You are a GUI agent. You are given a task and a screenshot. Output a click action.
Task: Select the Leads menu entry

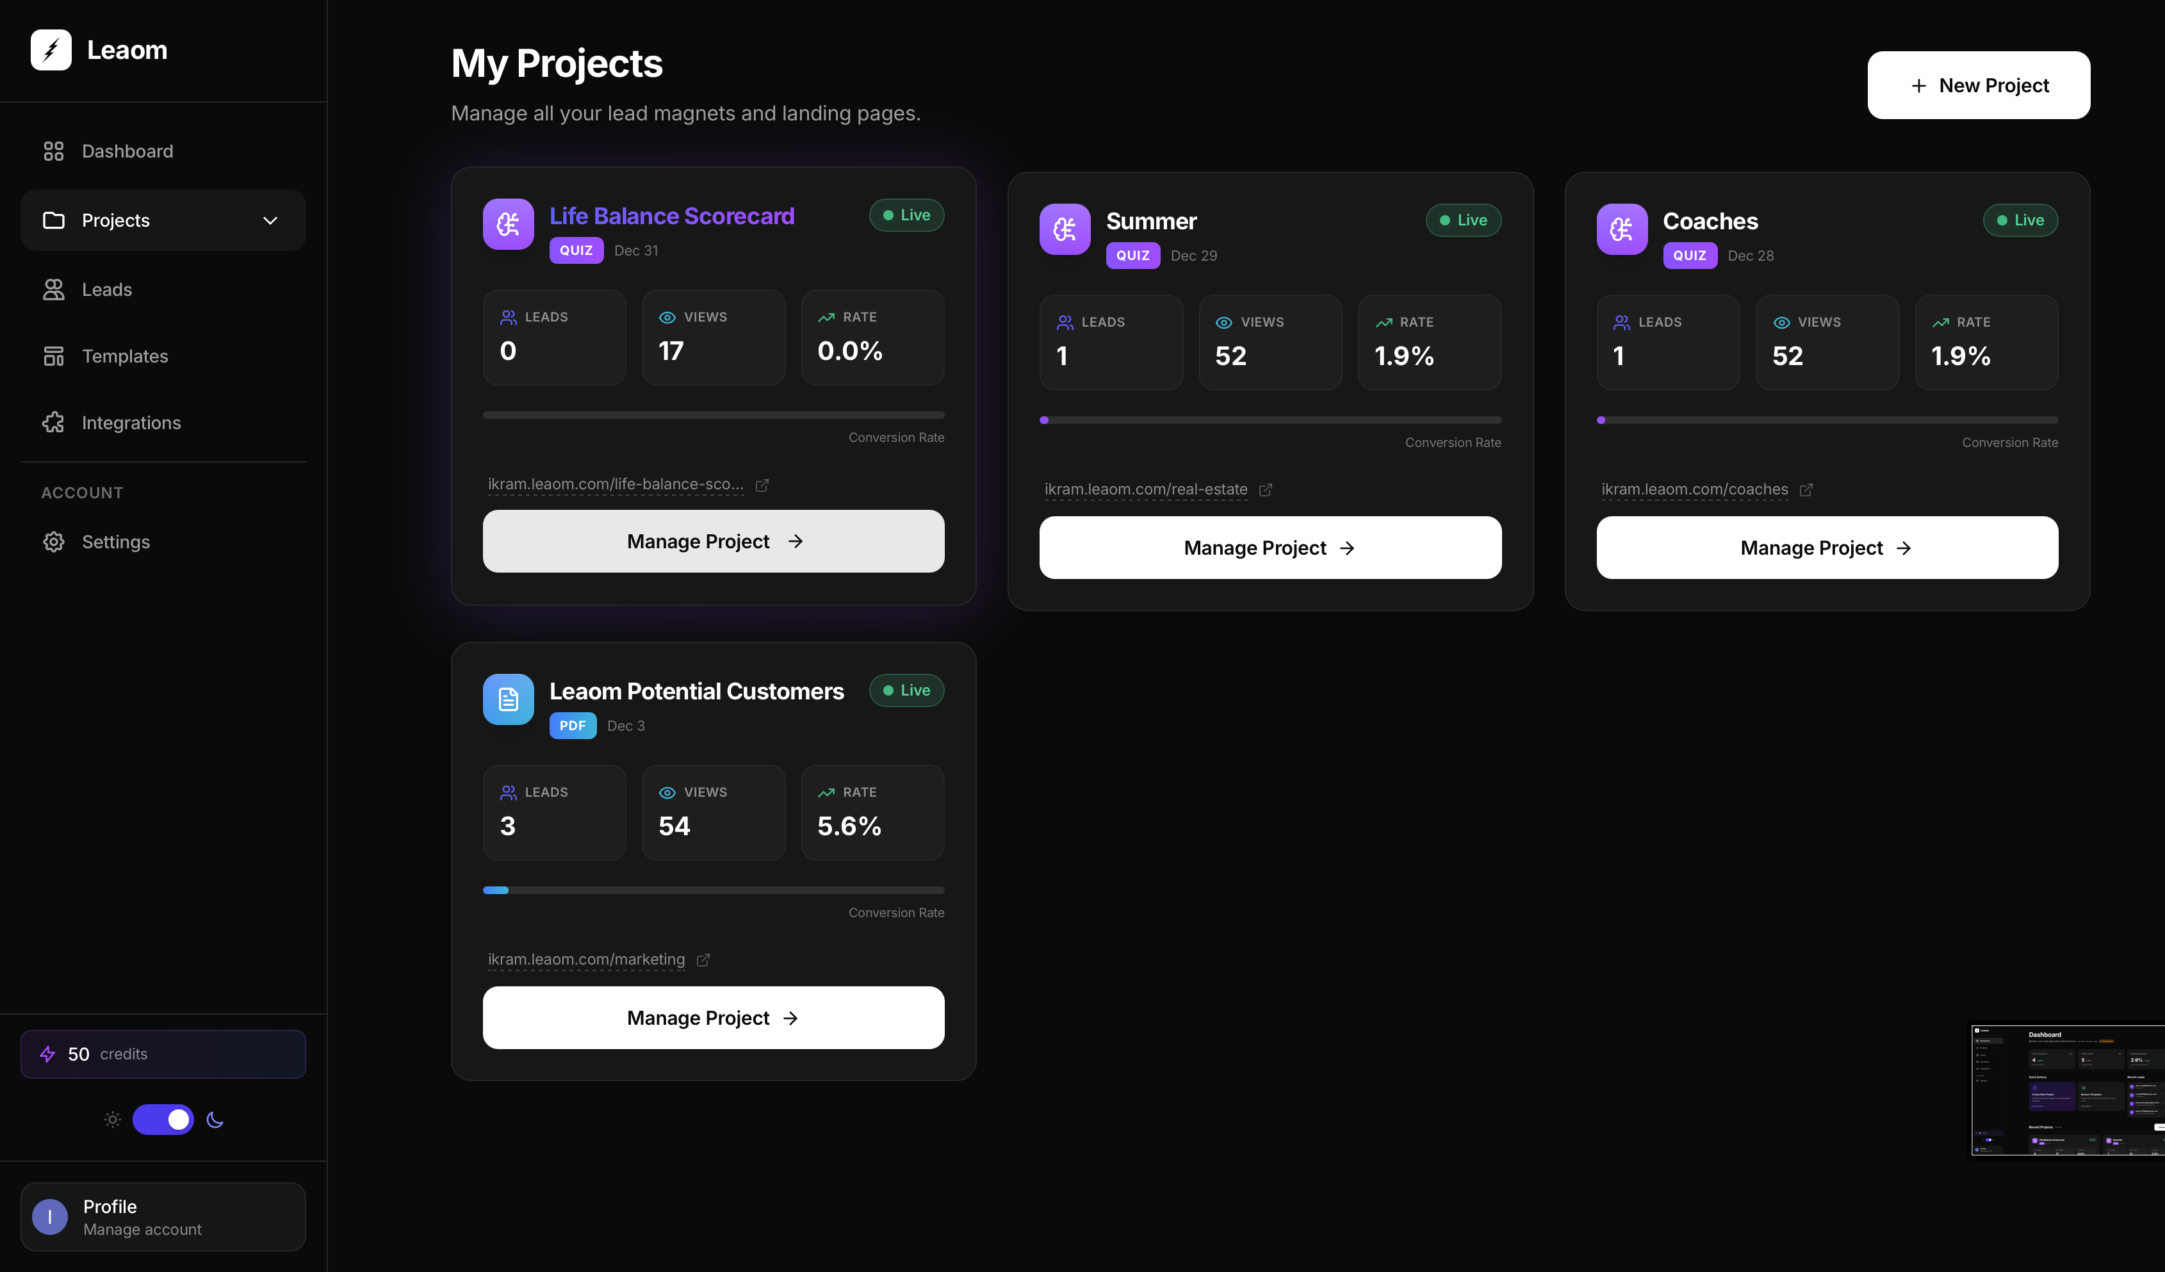[106, 289]
